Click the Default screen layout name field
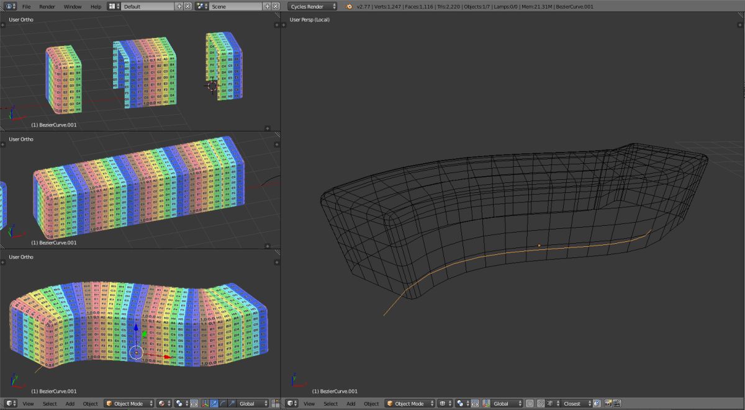745x410 pixels. (x=148, y=6)
